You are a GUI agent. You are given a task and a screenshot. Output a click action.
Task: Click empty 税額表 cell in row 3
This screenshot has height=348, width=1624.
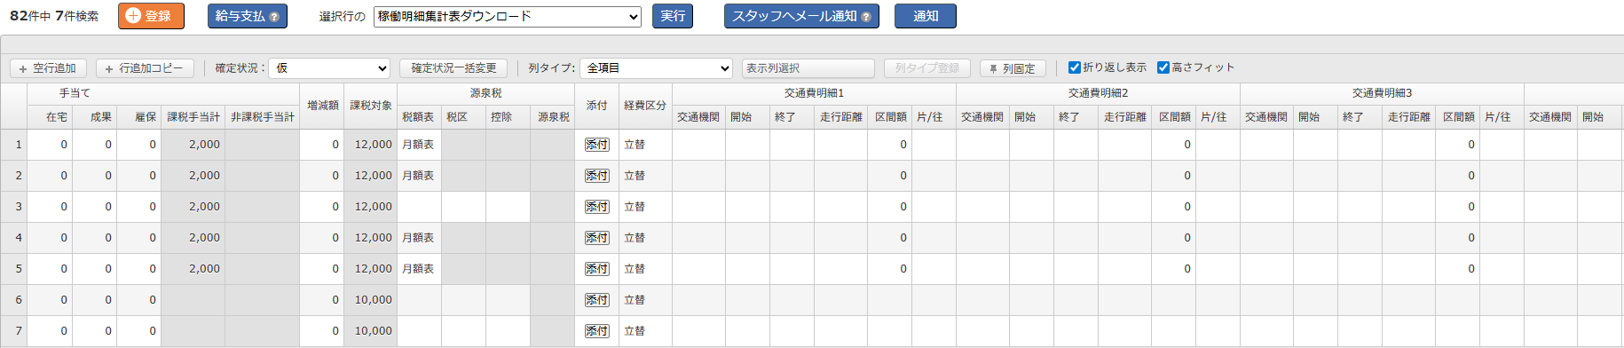click(x=419, y=207)
